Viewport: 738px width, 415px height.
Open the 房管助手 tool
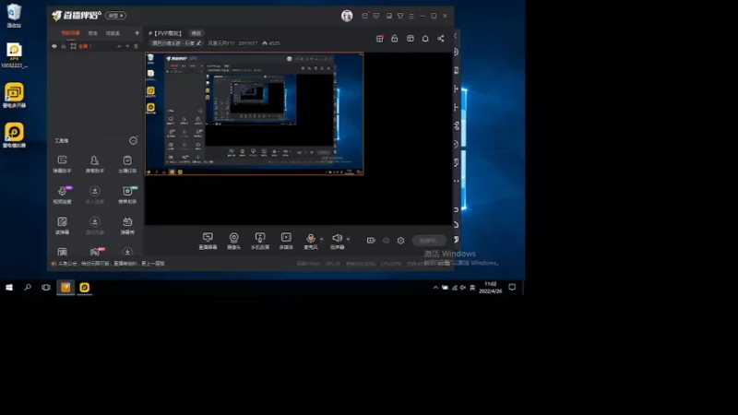click(95, 164)
